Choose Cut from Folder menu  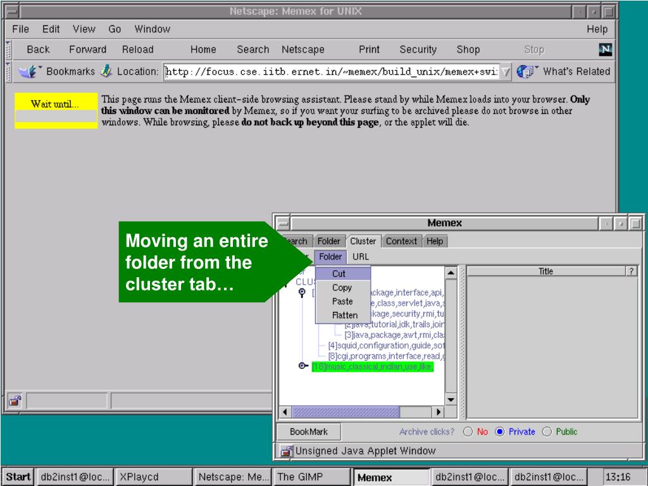[343, 273]
